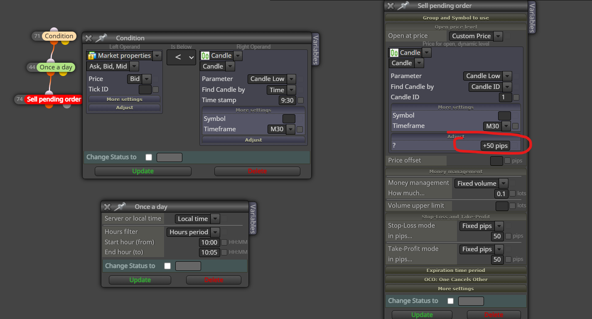
Task: Expand Adjust under Right Operand
Action: pos(253,140)
